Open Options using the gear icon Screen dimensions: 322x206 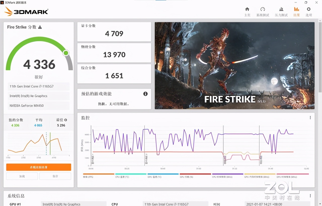pos(309,11)
